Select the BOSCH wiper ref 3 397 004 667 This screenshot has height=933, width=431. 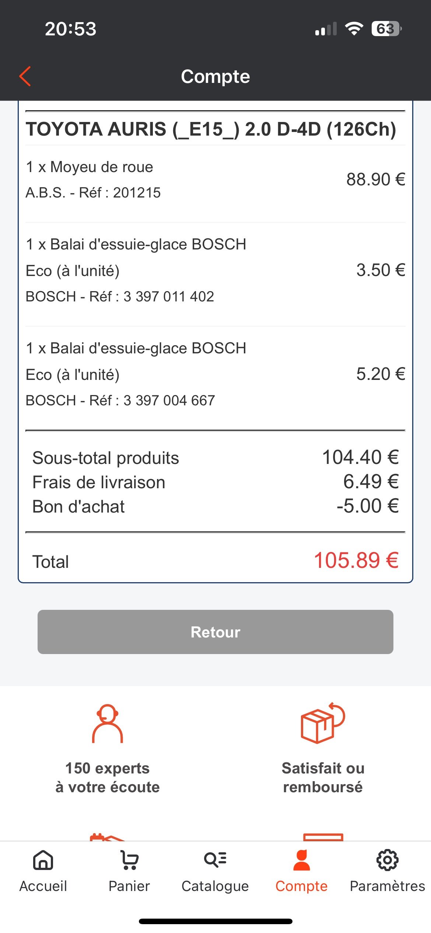tap(120, 400)
